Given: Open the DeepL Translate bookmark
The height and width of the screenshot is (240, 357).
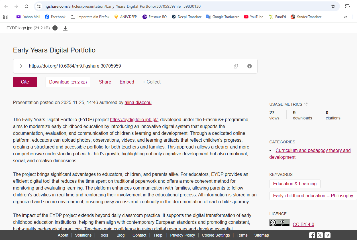Looking at the screenshot, I should [x=187, y=17].
